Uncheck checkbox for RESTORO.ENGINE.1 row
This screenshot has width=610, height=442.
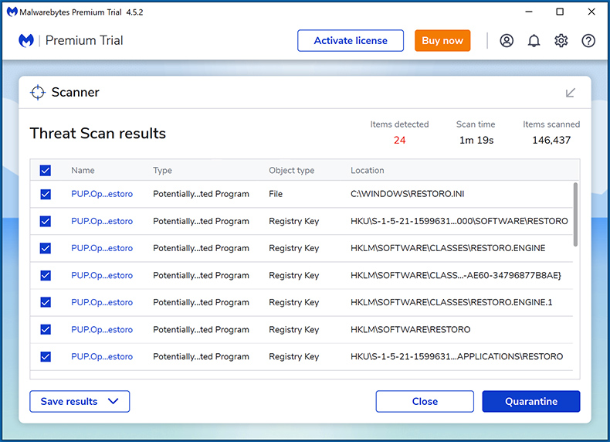[x=46, y=302]
